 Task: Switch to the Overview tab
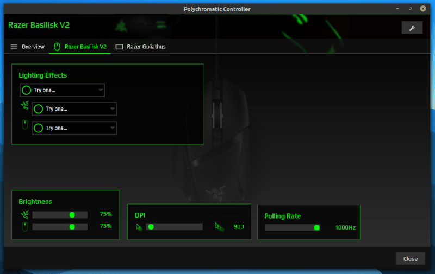tap(27, 47)
